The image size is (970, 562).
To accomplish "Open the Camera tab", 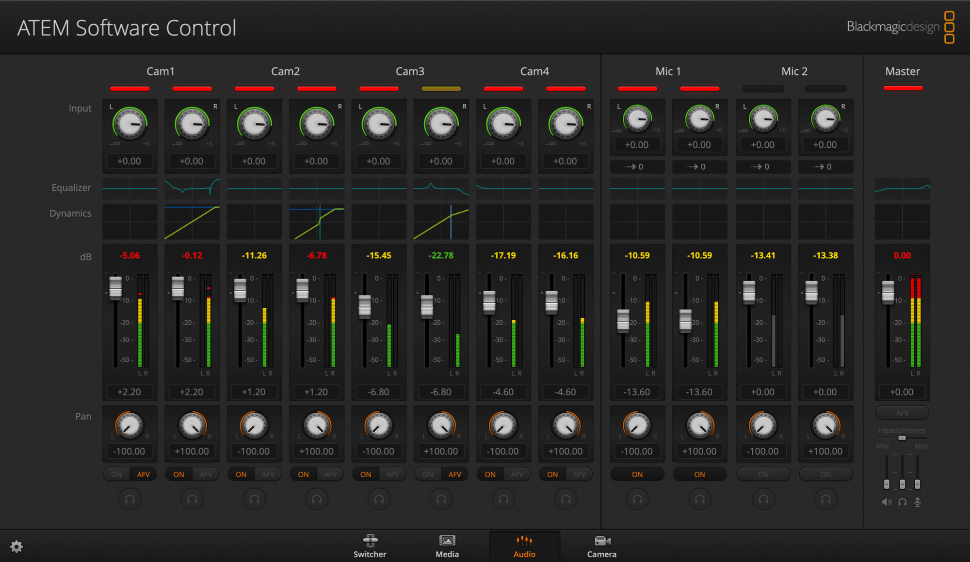I will point(601,546).
